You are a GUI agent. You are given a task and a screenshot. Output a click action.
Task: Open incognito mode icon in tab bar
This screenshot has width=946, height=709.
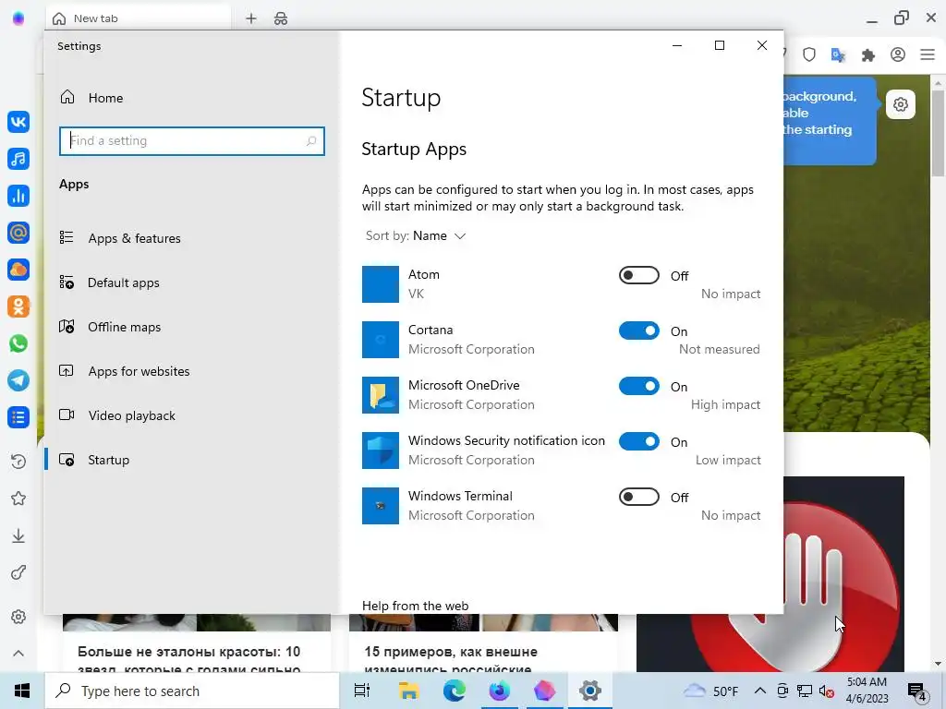click(x=281, y=18)
